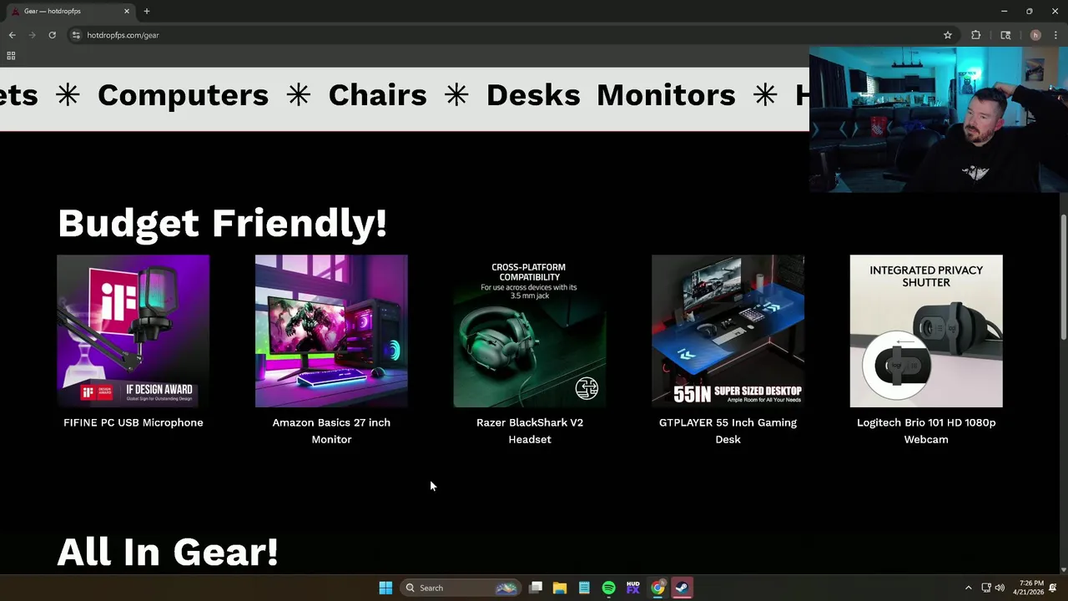
Task: Open Steam from the taskbar
Action: pos(682,588)
